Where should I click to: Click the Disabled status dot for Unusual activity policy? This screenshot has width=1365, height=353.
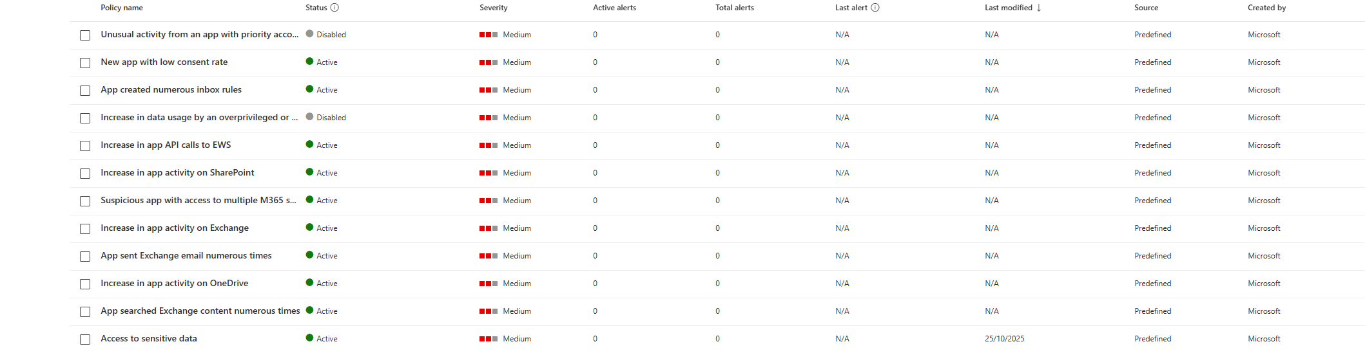coord(310,34)
